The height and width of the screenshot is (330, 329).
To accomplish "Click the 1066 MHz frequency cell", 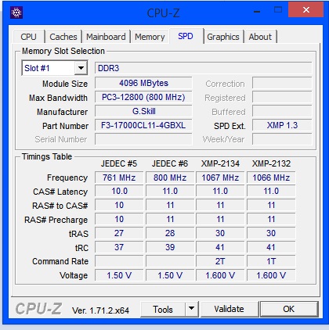I will tap(271, 178).
